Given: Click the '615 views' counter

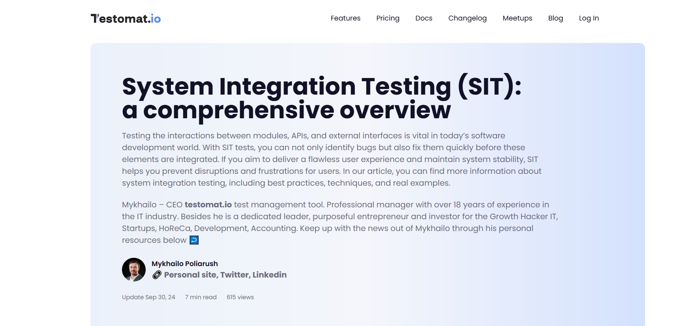Looking at the screenshot, I should [x=240, y=297].
